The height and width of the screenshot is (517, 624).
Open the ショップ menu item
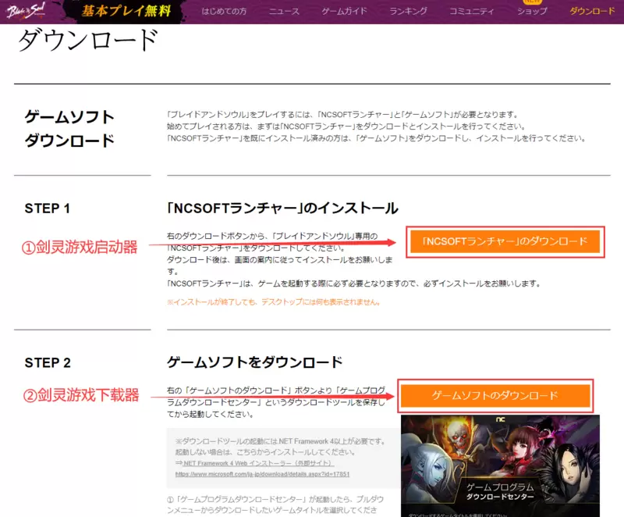click(x=532, y=11)
